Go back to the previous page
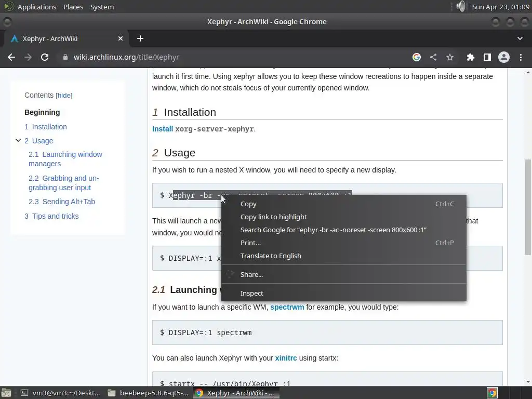 (x=11, y=57)
